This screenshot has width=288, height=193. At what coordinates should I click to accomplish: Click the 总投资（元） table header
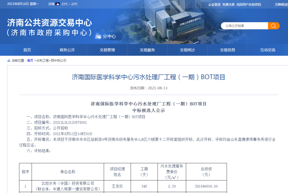[206, 172]
